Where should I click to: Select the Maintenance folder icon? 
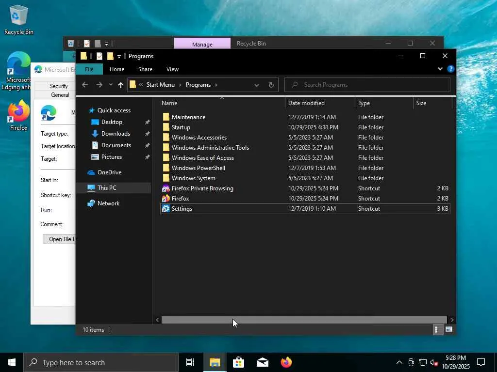166,117
